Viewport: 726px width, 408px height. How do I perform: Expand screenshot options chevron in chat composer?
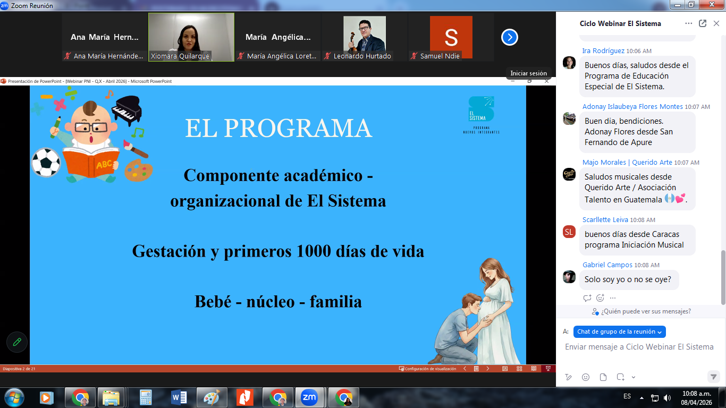[x=633, y=378]
